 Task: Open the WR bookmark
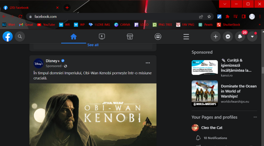65,25
